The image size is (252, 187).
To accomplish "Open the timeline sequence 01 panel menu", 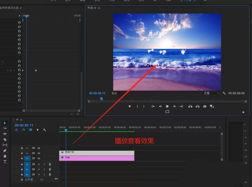I will [x=21, y=120].
